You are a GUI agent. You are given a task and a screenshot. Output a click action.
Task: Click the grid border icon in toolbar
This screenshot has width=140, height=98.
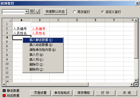pos(32,11)
